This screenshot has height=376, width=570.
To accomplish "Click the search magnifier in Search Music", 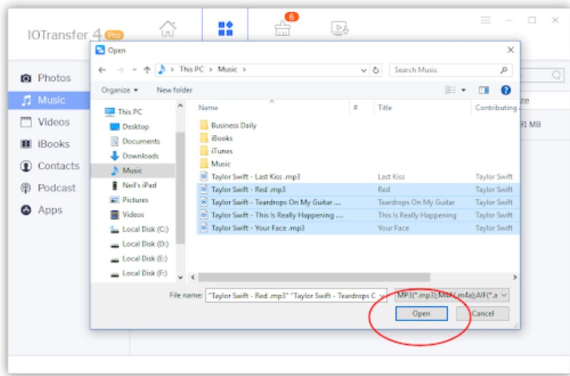I will 504,70.
